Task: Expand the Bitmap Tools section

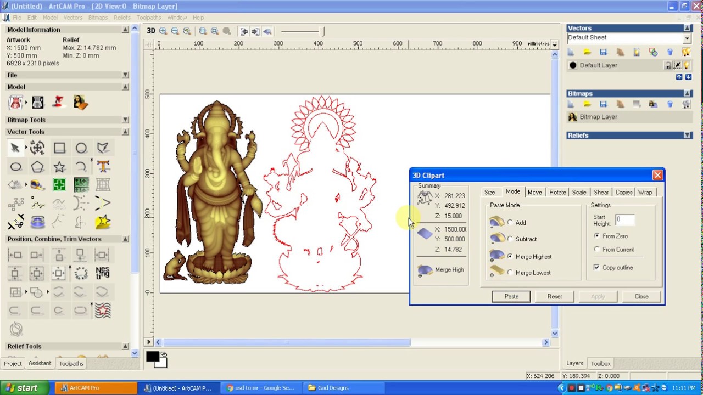Action: point(125,120)
